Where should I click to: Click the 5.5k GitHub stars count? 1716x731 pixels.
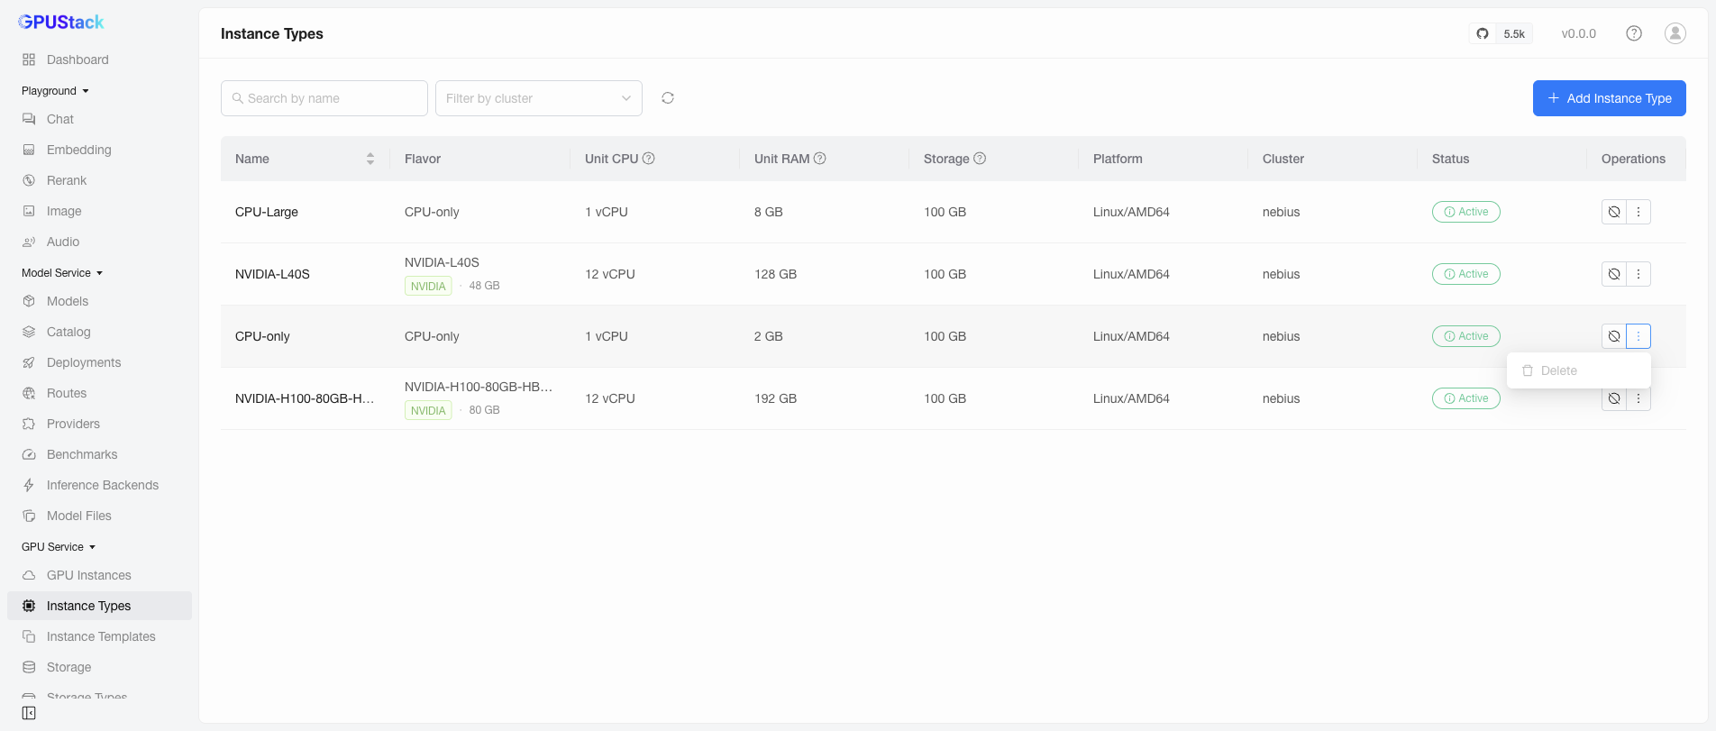point(1514,34)
